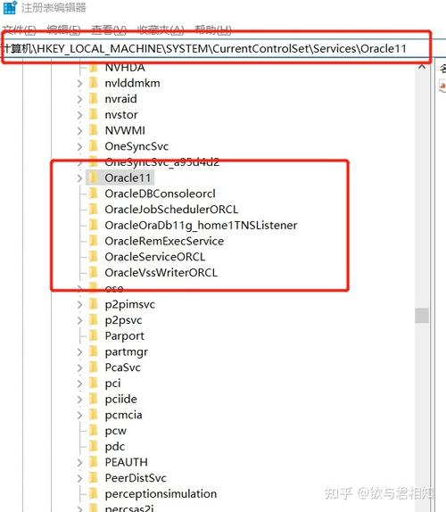Click the OracleOraDb11g_home1TNSListener folder icon
The width and height of the screenshot is (446, 512).
pos(94,225)
